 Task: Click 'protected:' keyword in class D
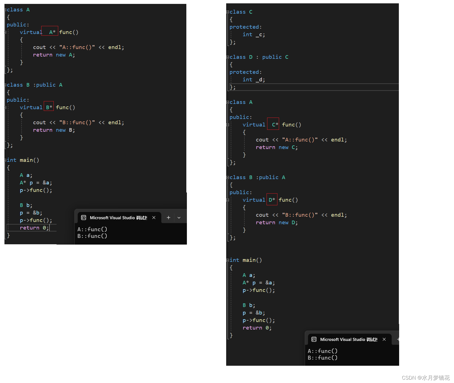[246, 72]
